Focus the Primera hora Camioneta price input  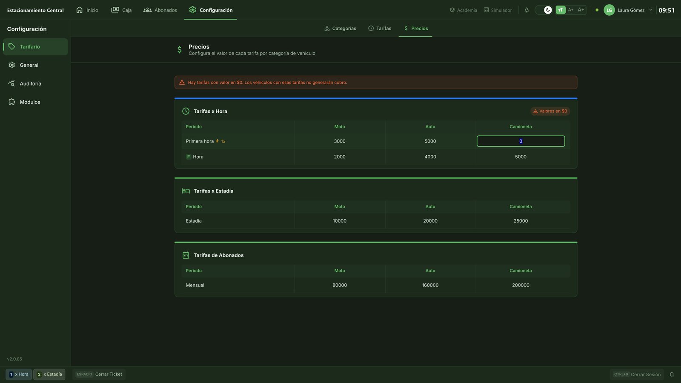(x=521, y=141)
